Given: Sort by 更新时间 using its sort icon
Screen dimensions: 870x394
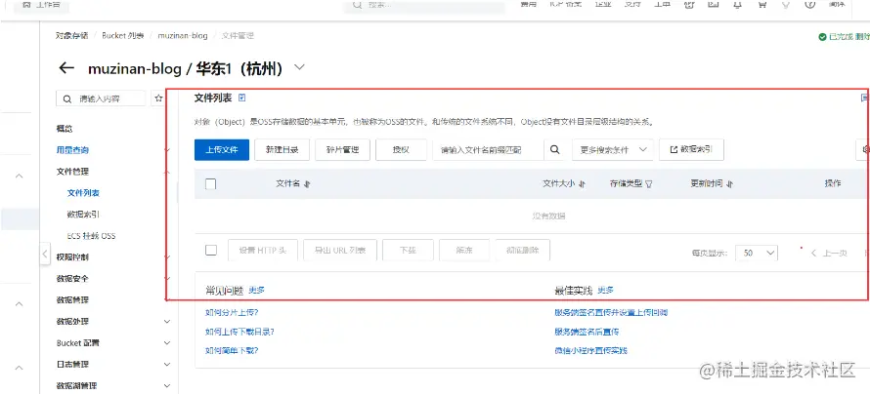Looking at the screenshot, I should pos(729,183).
